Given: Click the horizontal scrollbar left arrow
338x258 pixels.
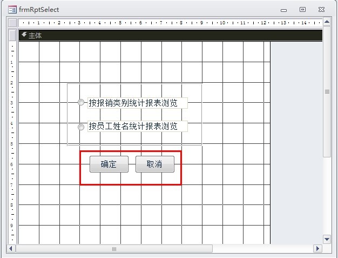Looking at the screenshot, I should (x=11, y=248).
